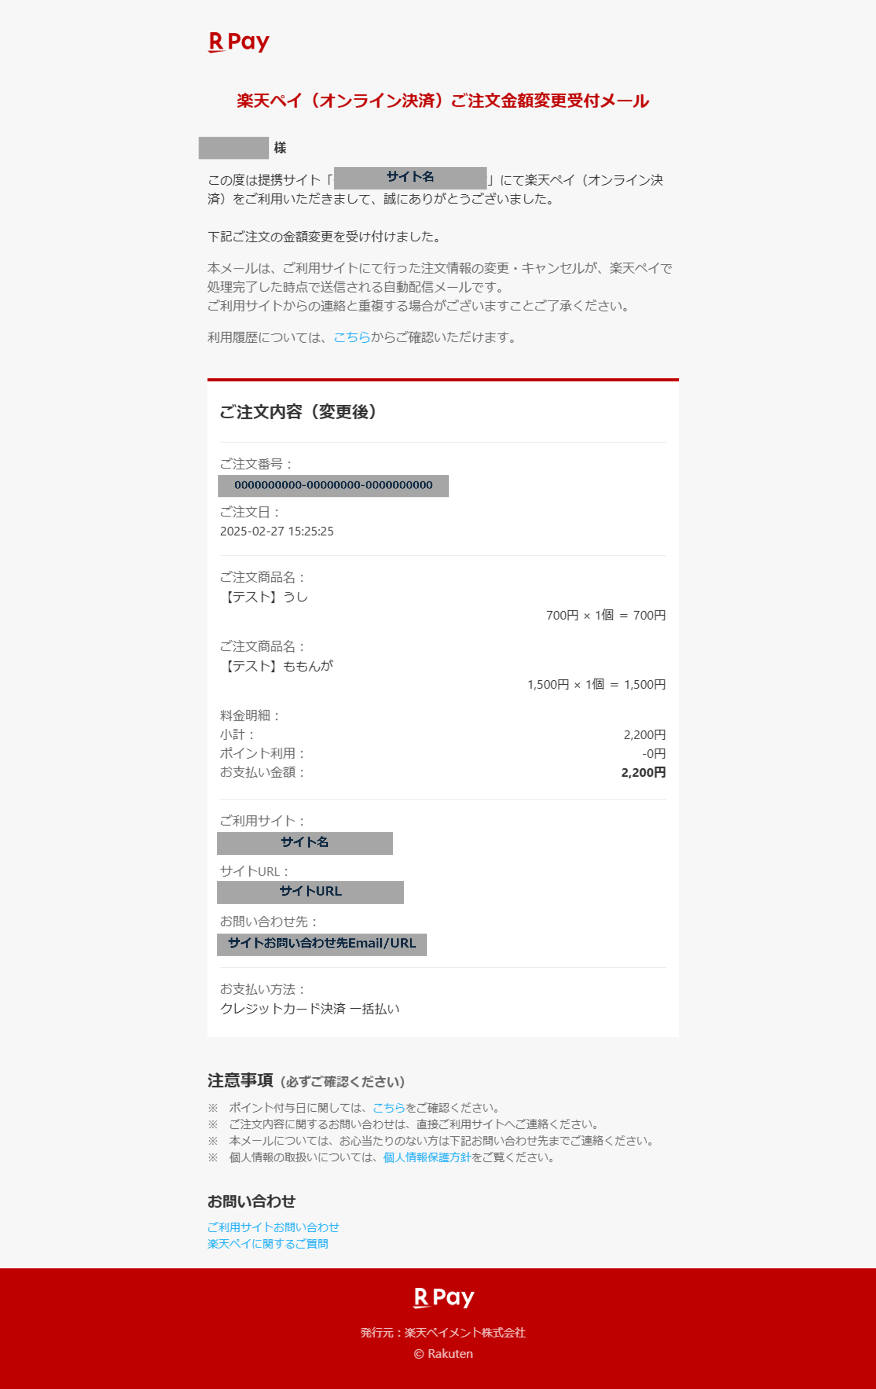Click the クレジットカード決済 一括払い payment method
Viewport: 876px width, 1389px height.
(310, 1008)
